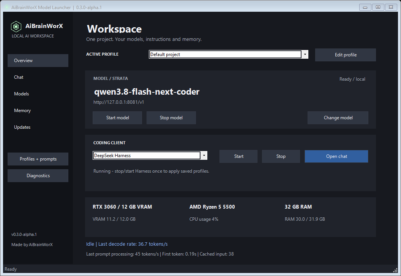Click the v0.3.0-alpha.1 sidebar version label
The image size is (401, 276).
coord(24,234)
